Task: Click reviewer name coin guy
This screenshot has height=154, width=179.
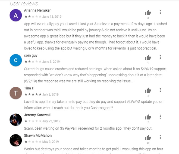Action: click(x=31, y=55)
